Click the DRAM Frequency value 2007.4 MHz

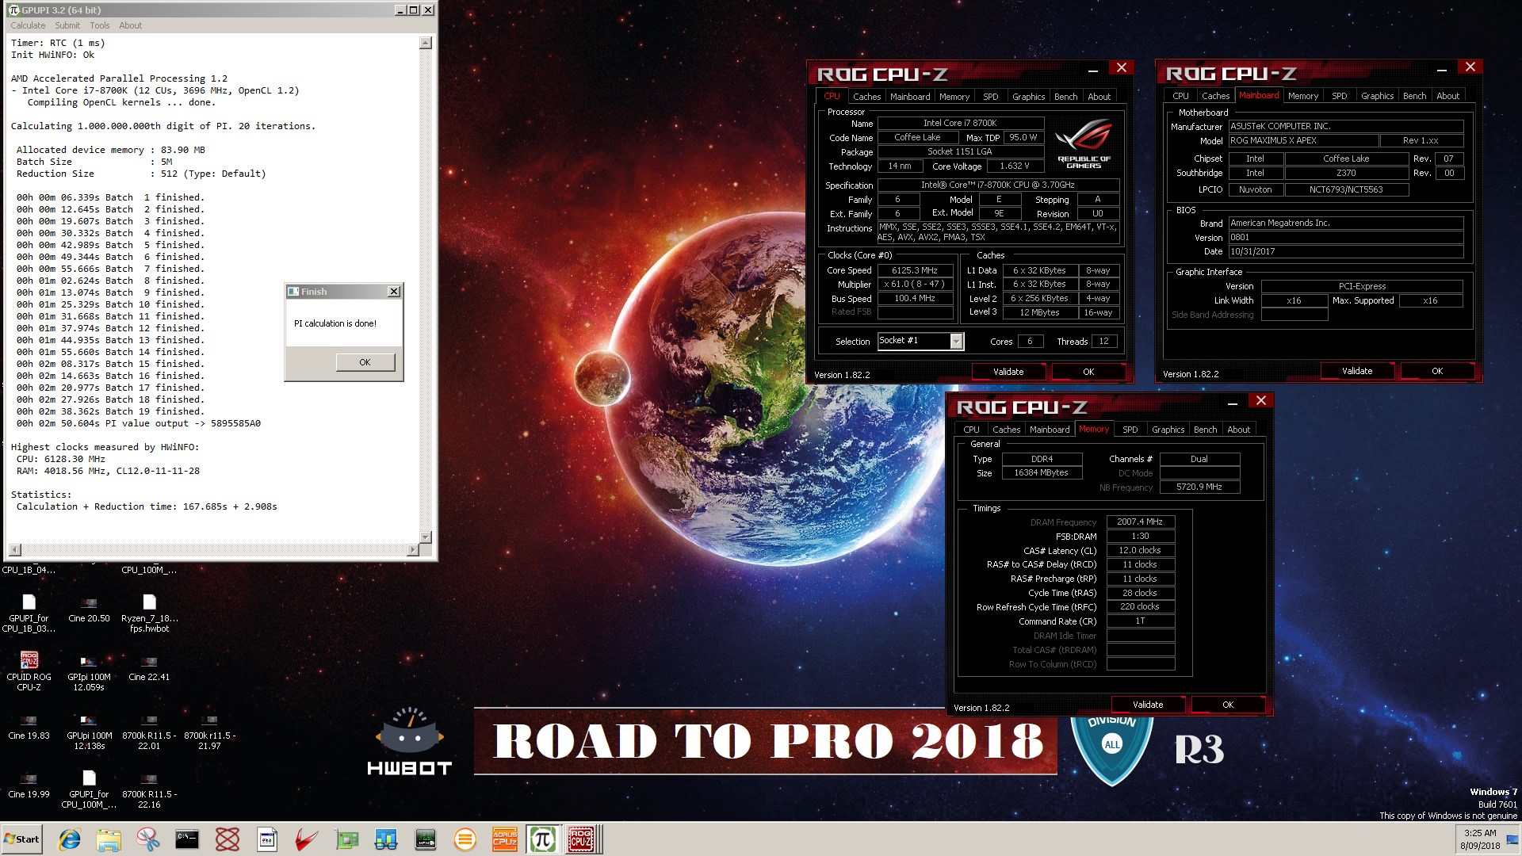pyautogui.click(x=1140, y=522)
